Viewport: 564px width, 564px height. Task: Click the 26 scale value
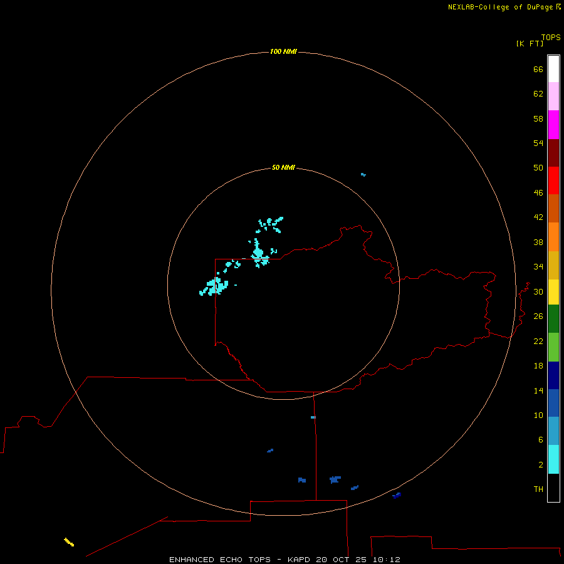pyautogui.click(x=538, y=316)
